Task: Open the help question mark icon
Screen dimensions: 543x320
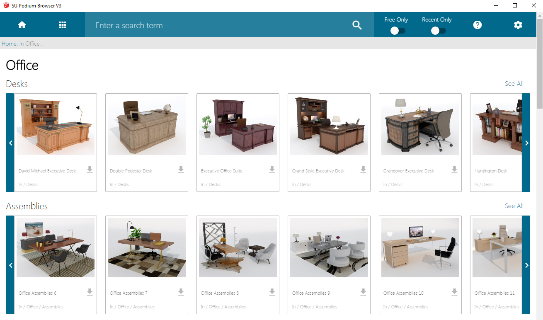Action: click(478, 25)
